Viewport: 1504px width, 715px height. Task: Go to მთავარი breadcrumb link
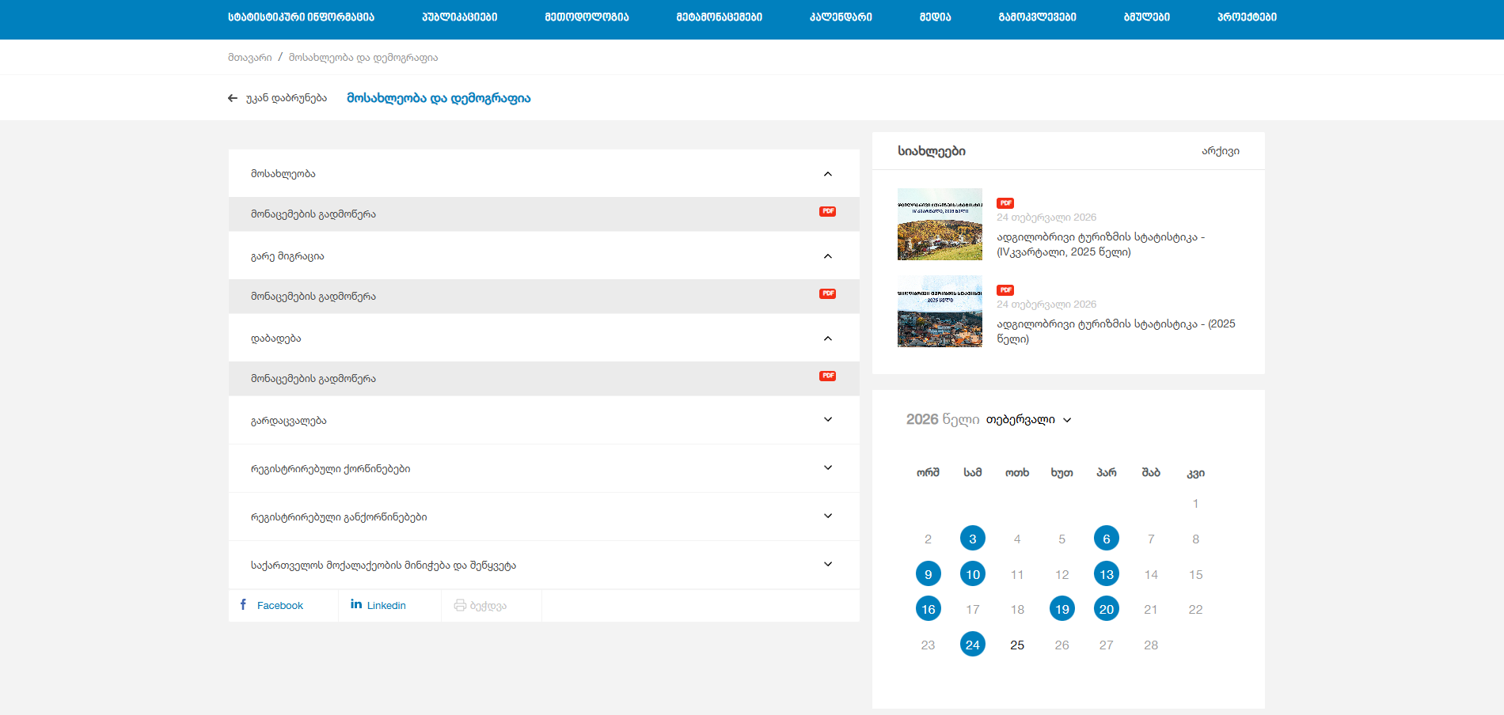249,58
